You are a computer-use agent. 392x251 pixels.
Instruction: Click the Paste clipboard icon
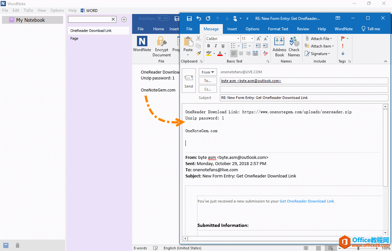pyautogui.click(x=188, y=42)
